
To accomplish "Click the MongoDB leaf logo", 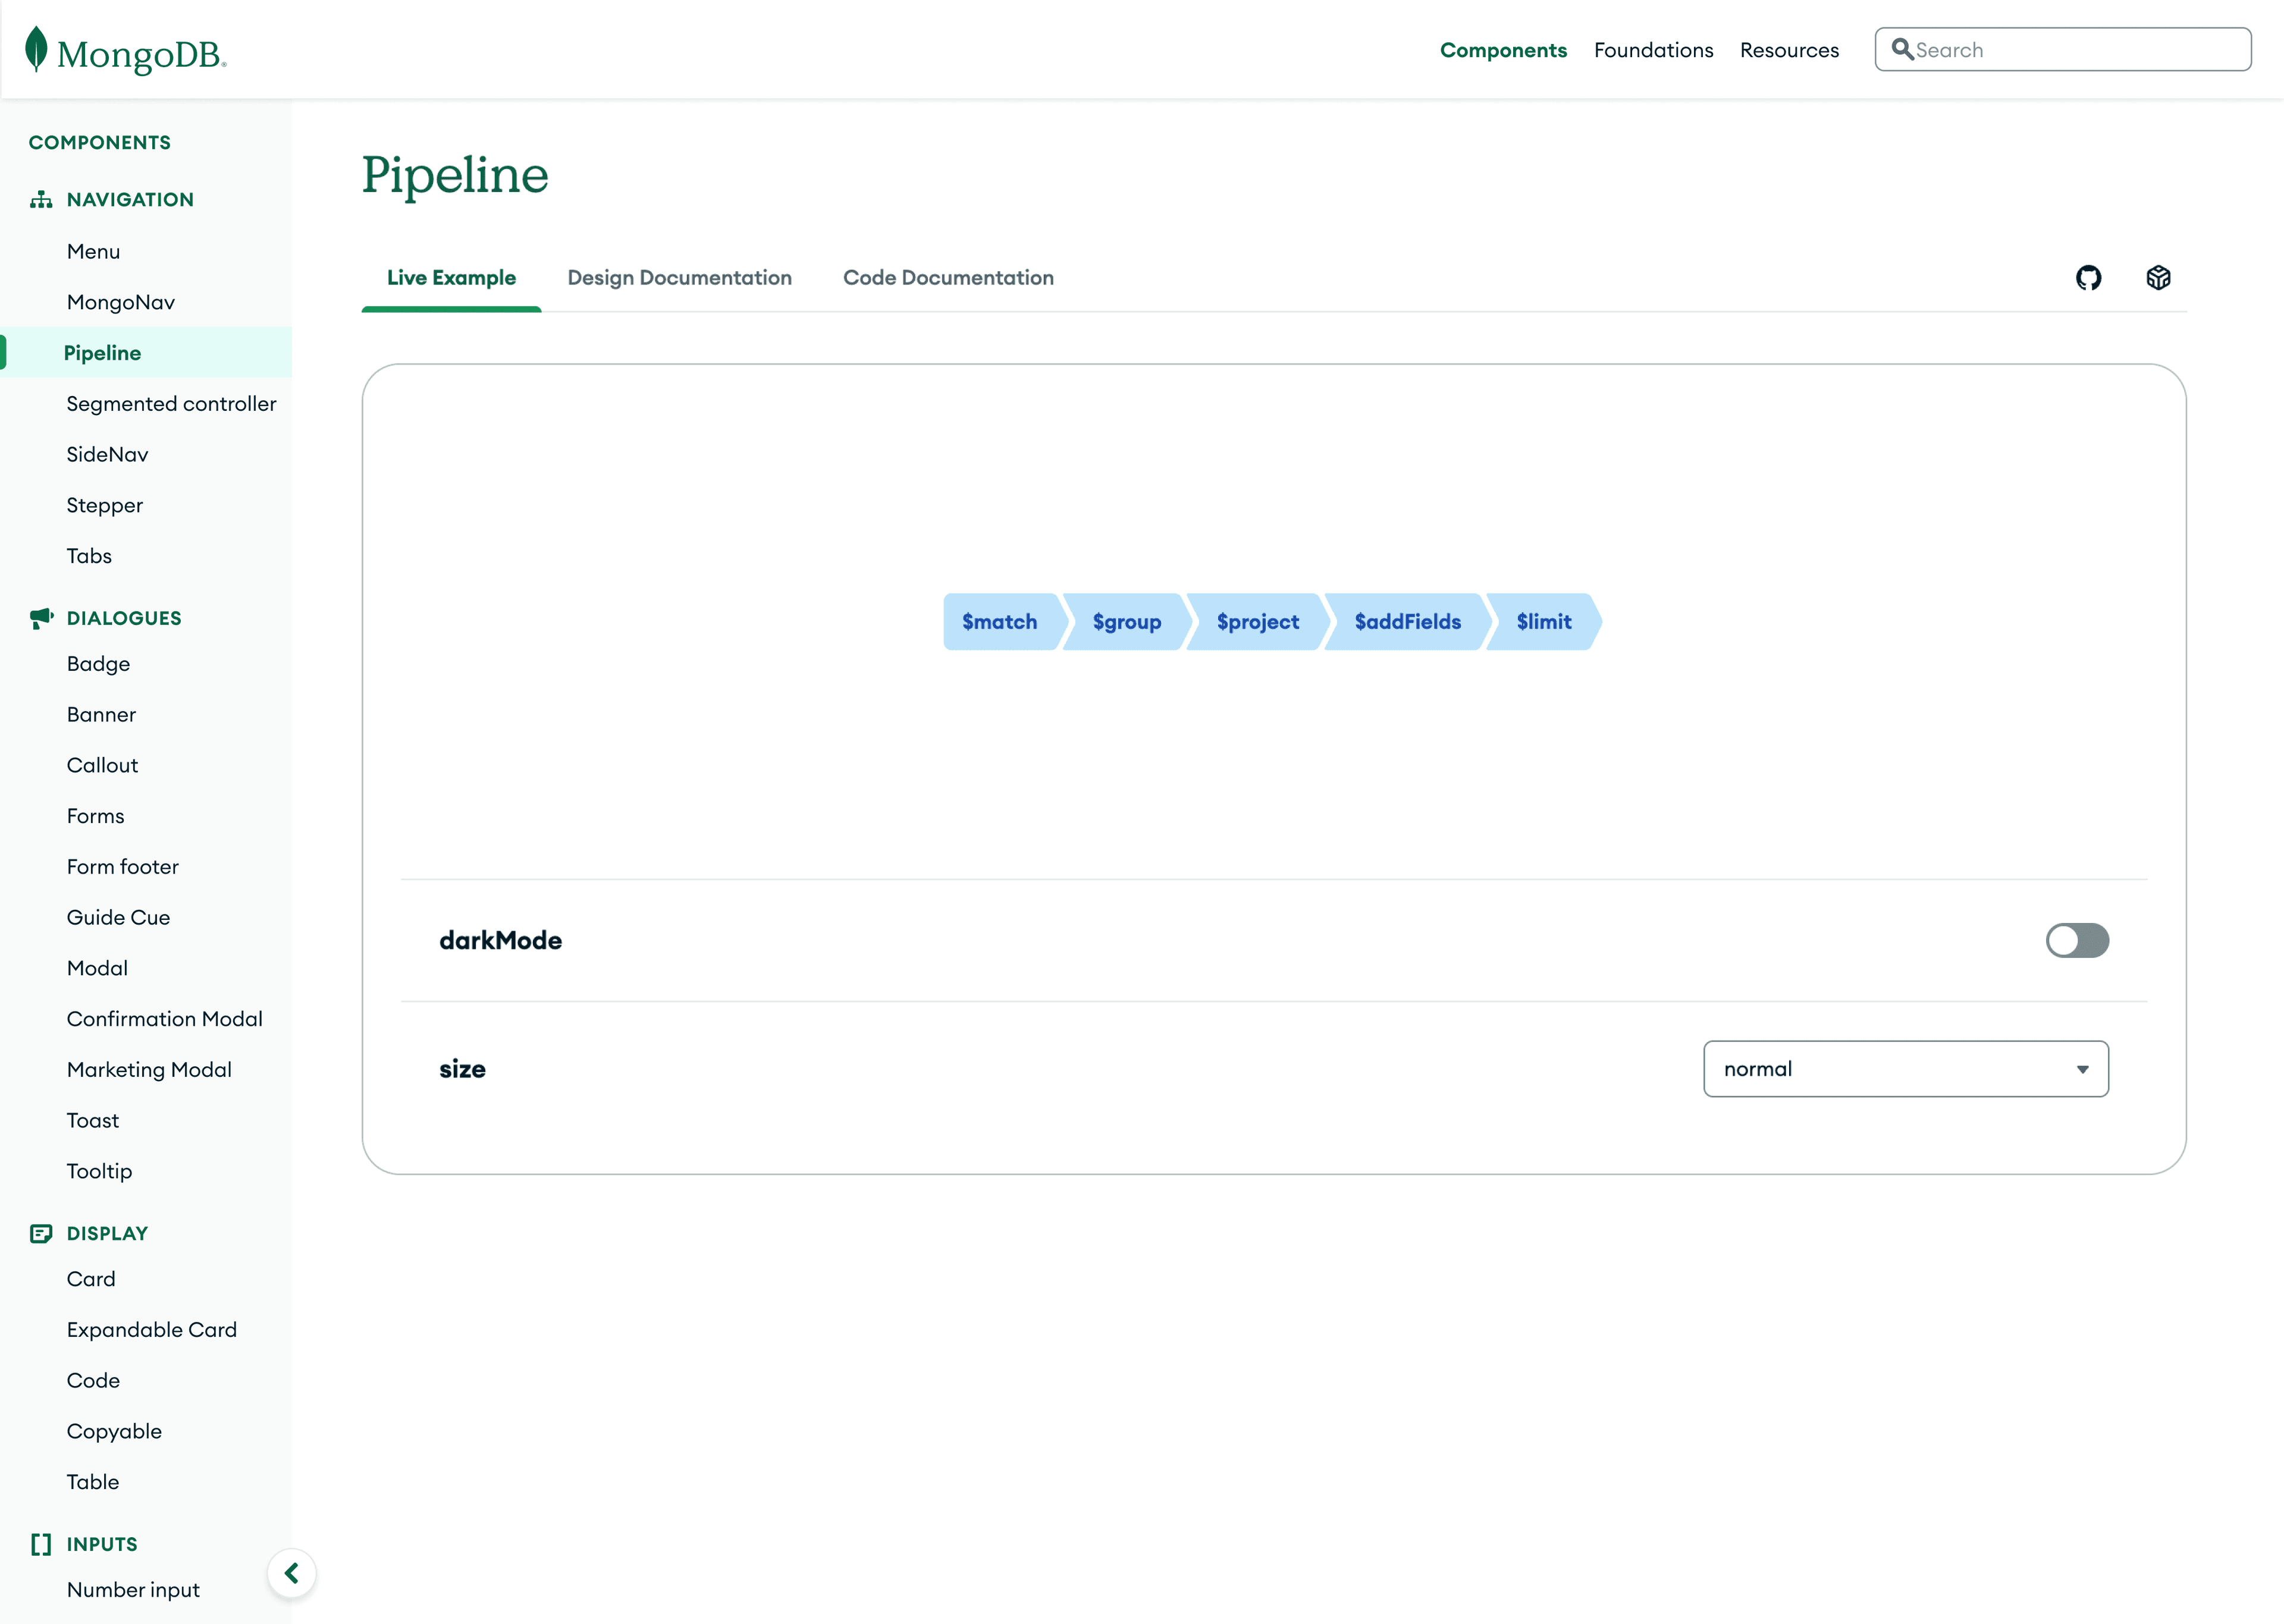I will point(36,49).
